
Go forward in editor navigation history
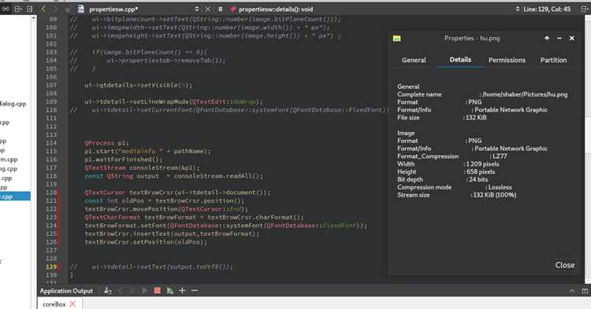tap(55, 9)
